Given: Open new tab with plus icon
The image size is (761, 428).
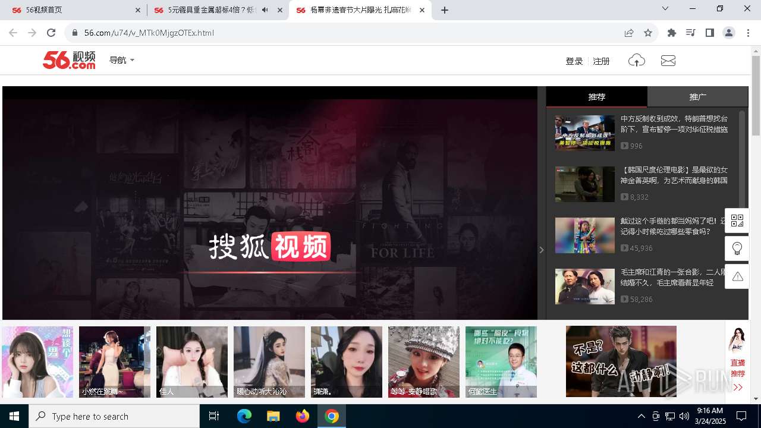Looking at the screenshot, I should point(445,10).
